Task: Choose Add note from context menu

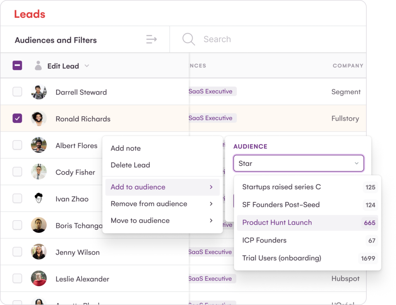Action: tap(126, 148)
